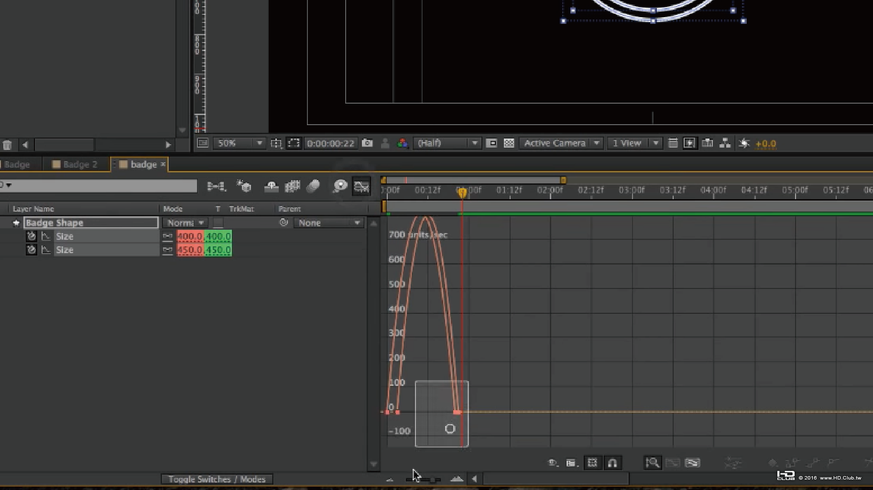This screenshot has width=873, height=490.
Task: Toggle stopwatch for first Size property
Action: coord(31,236)
